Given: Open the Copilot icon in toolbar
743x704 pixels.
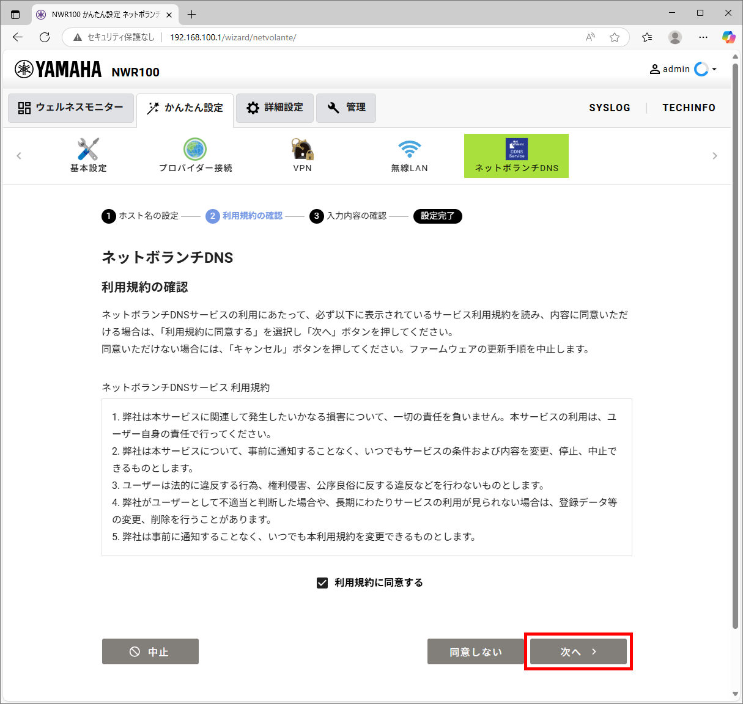Looking at the screenshot, I should tap(728, 37).
